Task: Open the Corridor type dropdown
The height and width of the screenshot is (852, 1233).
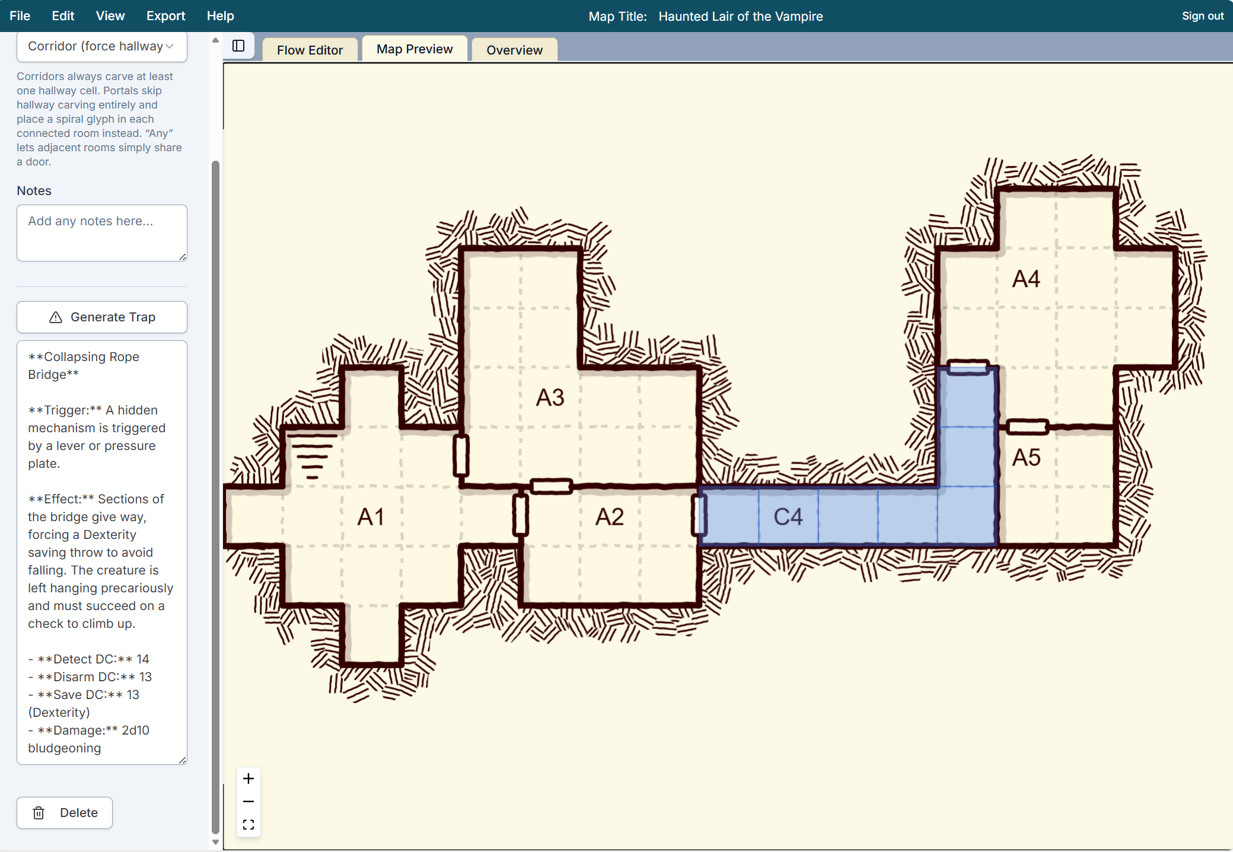Action: pos(101,46)
